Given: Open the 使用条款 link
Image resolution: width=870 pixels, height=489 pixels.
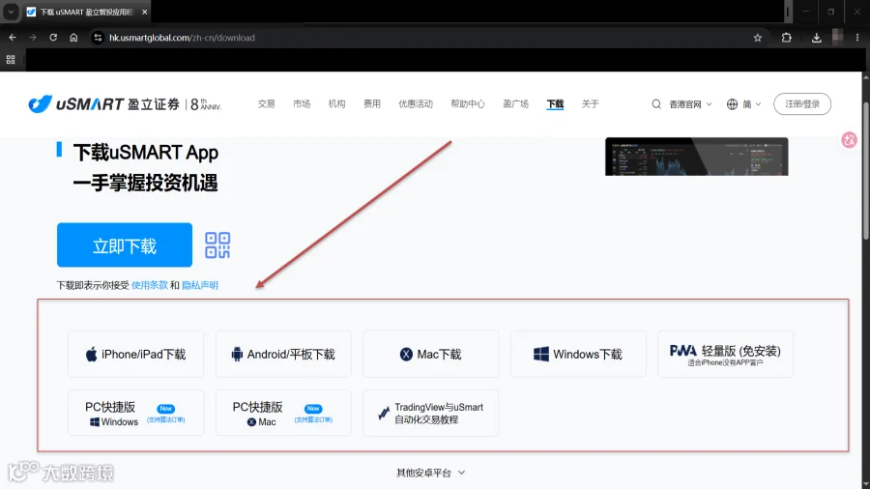Looking at the screenshot, I should (149, 285).
